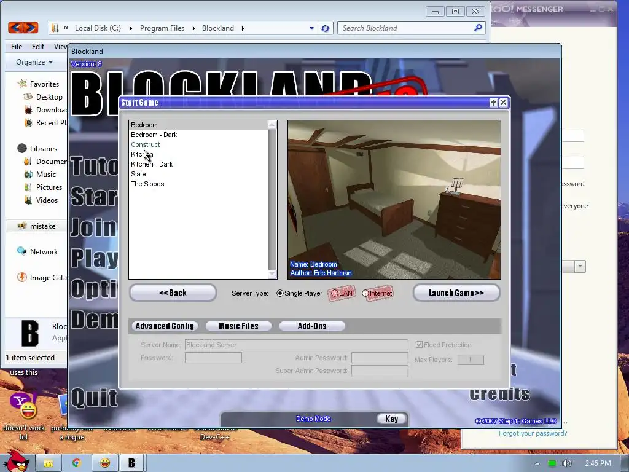Click the Max Players value box
The height and width of the screenshot is (472, 629).
pos(471,360)
